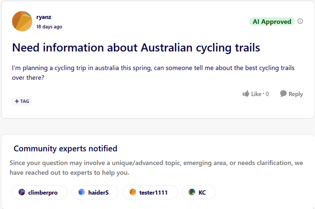Viewport: 315px width, 209px height.
Task: Click the Like text label
Action: (256, 94)
